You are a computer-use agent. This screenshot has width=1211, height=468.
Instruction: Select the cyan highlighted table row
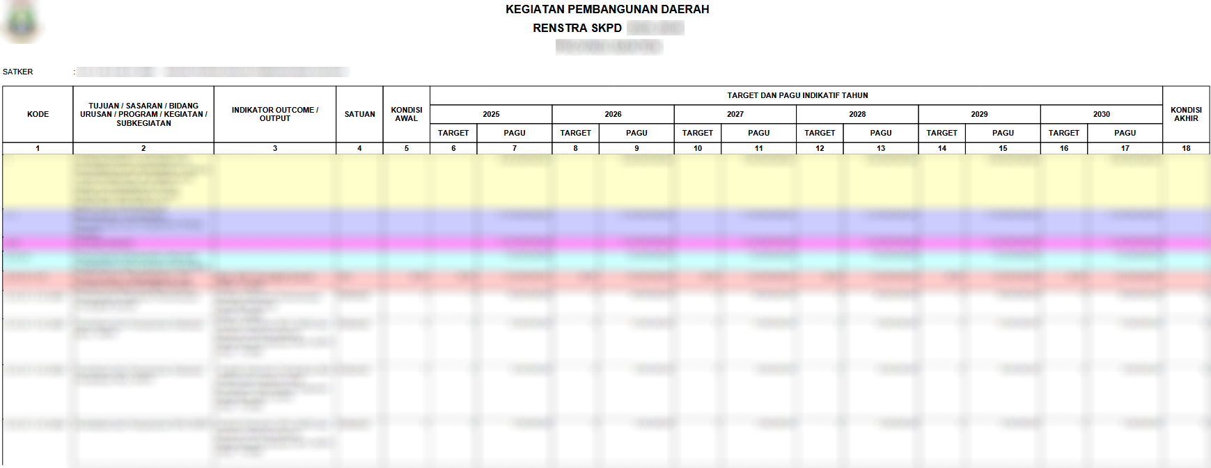[x=606, y=261]
